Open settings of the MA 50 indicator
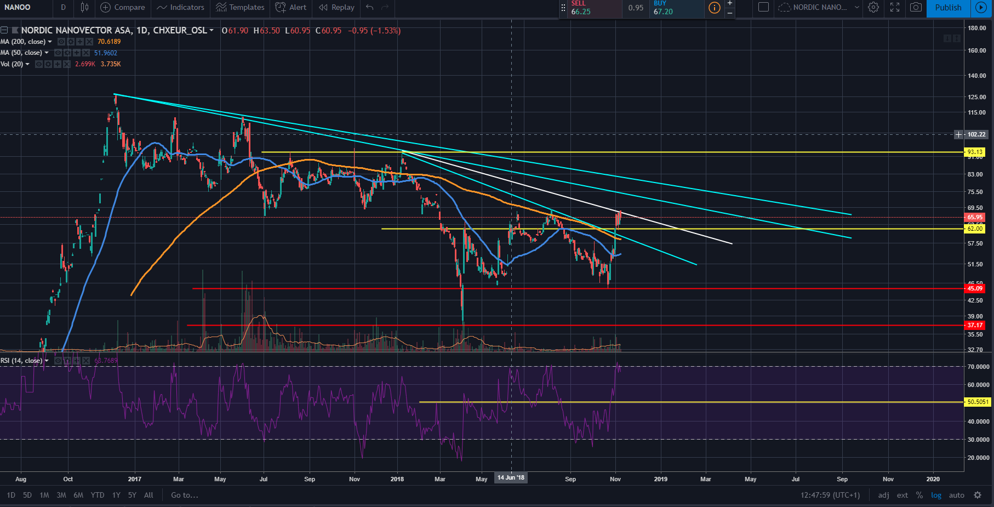 67,53
